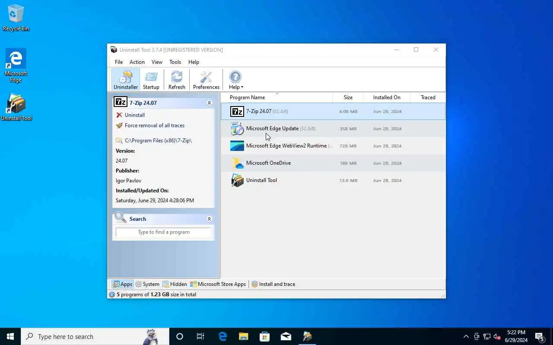Click the OneDrive cloud icon in list

point(237,163)
